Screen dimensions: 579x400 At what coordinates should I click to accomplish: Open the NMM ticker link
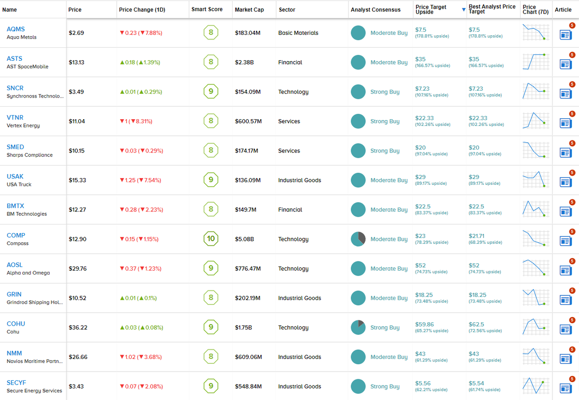14,353
